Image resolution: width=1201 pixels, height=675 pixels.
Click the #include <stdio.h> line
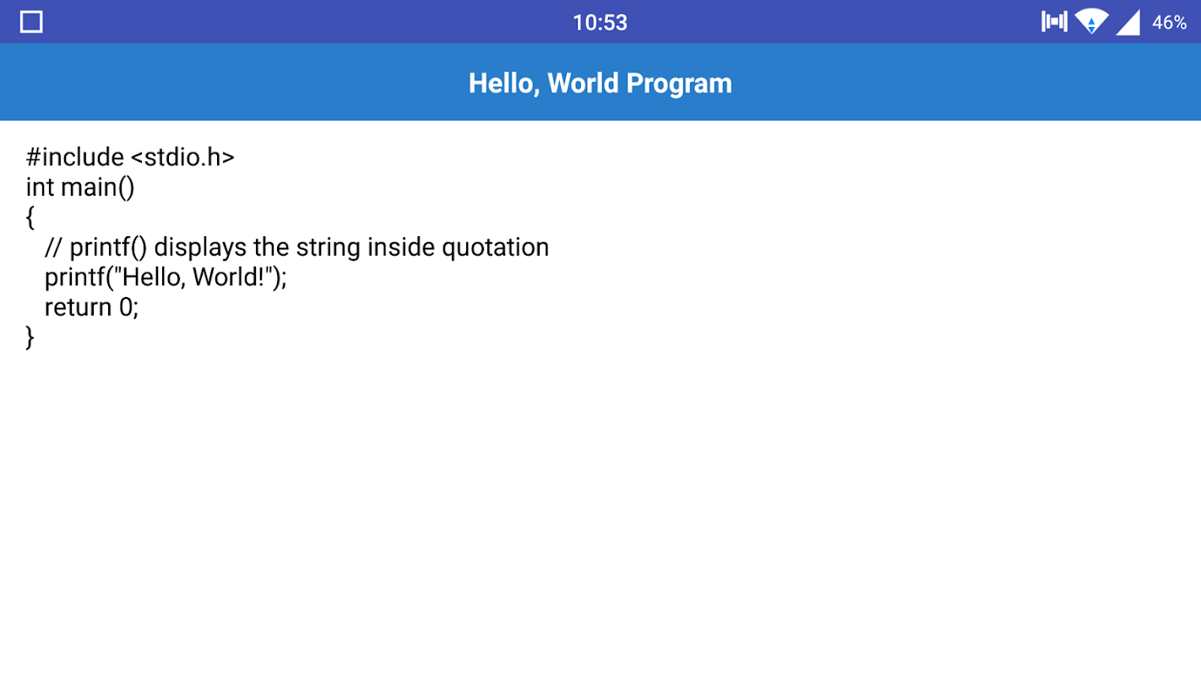coord(130,157)
